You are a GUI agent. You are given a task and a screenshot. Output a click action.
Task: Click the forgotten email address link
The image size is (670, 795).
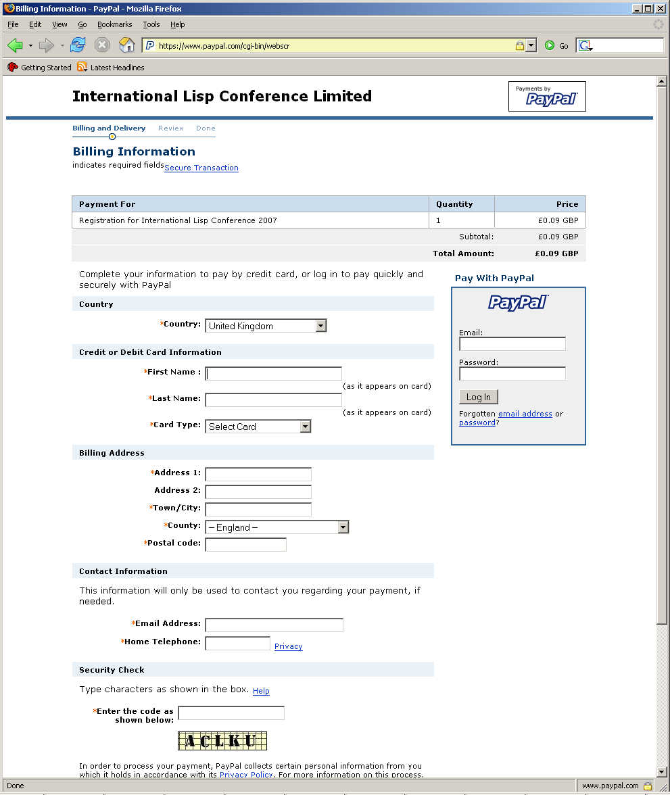click(x=525, y=414)
